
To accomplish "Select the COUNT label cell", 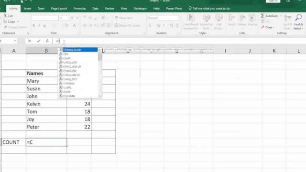I will tap(14, 142).
